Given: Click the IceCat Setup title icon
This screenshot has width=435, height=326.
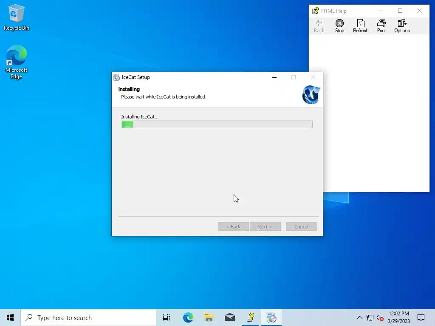Looking at the screenshot, I should [116, 77].
